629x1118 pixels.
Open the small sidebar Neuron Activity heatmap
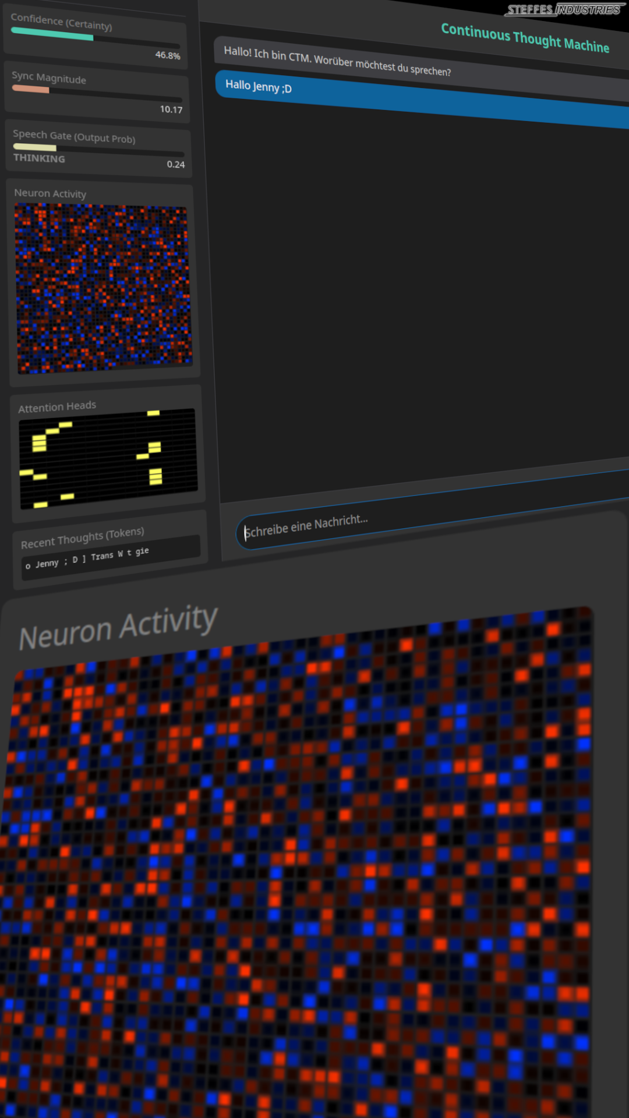tap(103, 288)
